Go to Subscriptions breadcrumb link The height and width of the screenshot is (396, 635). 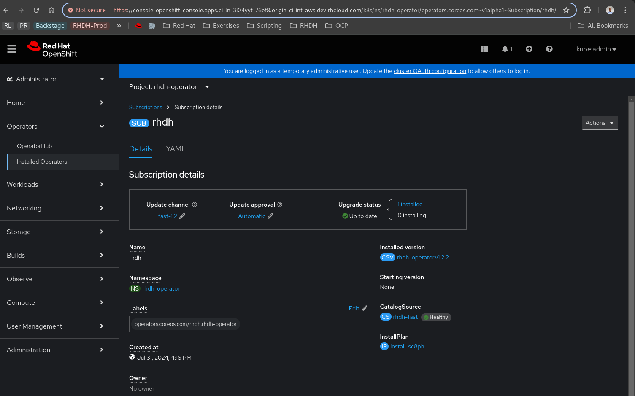pos(146,107)
